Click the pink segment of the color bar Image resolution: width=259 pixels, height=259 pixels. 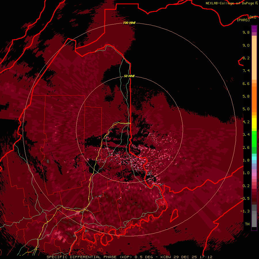point(254,174)
